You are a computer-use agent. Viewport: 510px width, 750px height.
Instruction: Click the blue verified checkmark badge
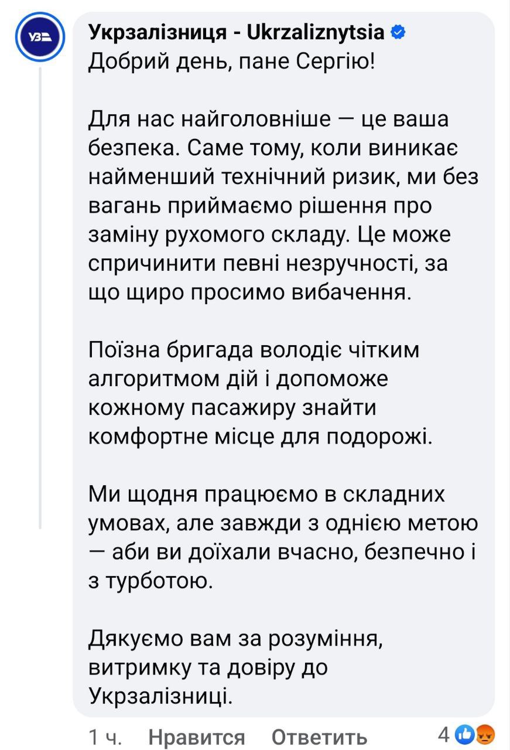click(398, 33)
